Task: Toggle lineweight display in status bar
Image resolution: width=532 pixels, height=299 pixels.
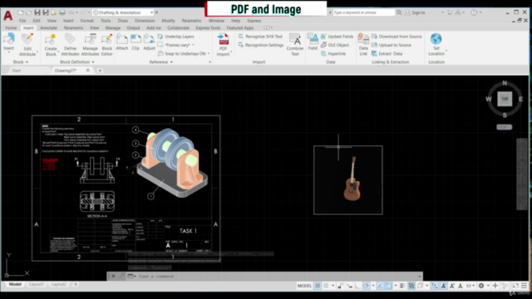Action: 402,286
